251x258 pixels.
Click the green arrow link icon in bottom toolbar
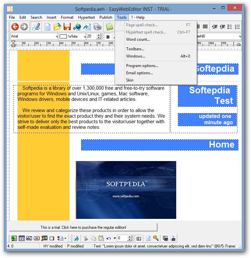click(x=76, y=238)
